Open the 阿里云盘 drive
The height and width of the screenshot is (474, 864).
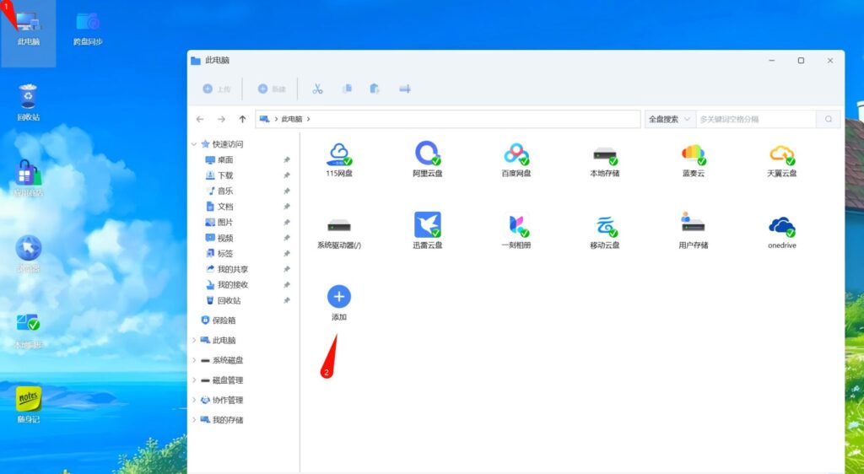(x=428, y=159)
